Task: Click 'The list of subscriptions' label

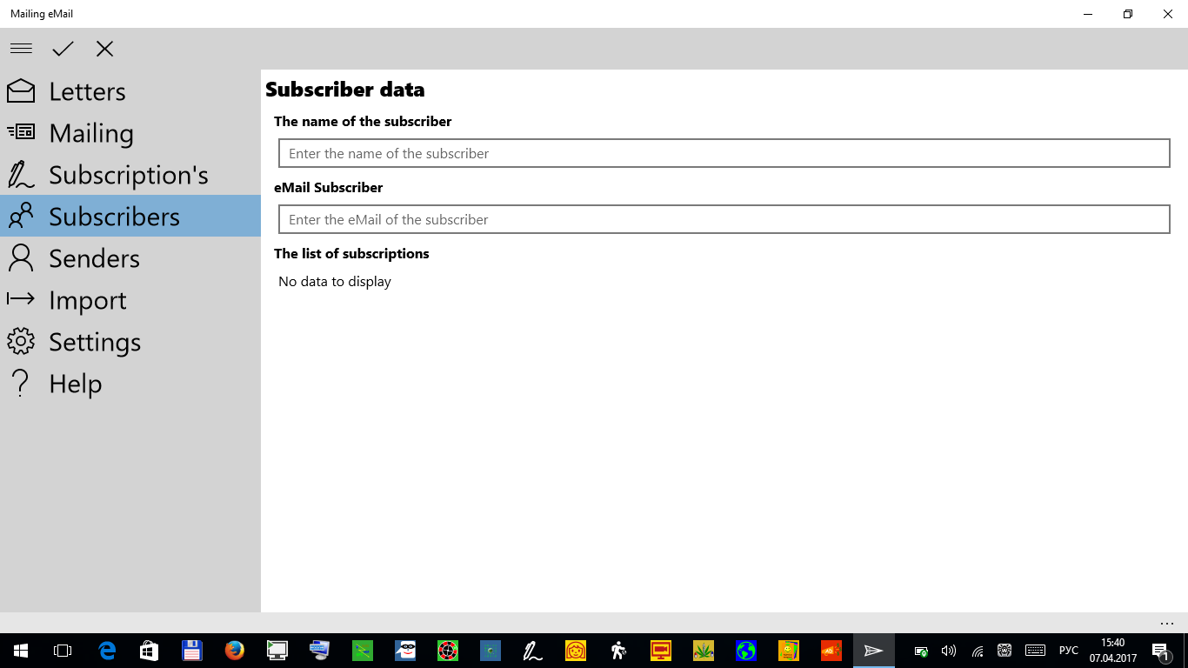Action: [351, 254]
